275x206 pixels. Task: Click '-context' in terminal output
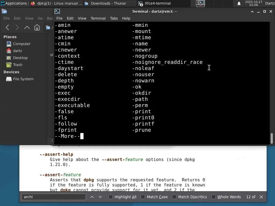pos(67,56)
